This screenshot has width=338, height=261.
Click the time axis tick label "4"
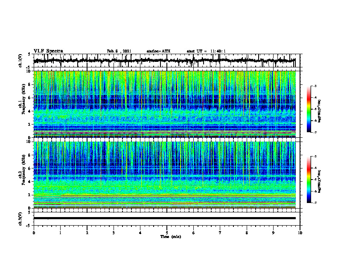click(x=140, y=233)
